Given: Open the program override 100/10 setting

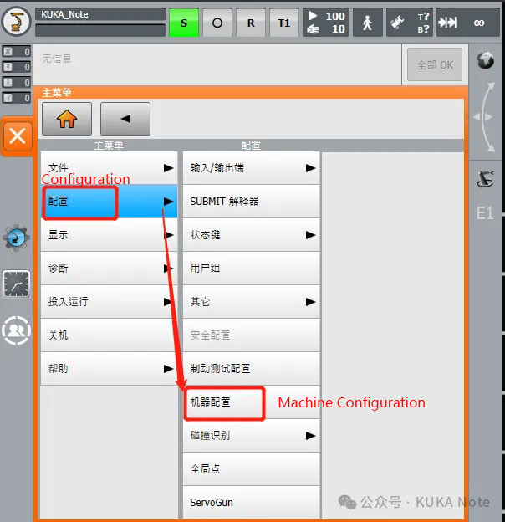Looking at the screenshot, I should point(324,23).
